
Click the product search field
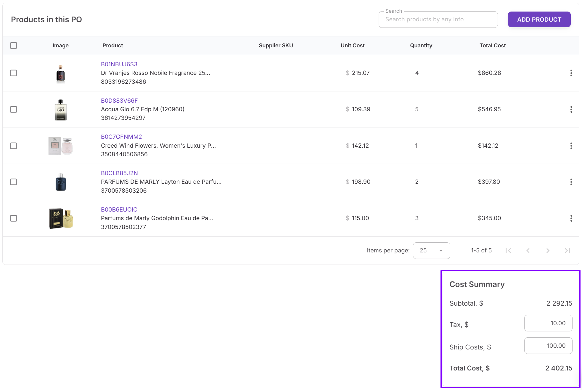[438, 20]
